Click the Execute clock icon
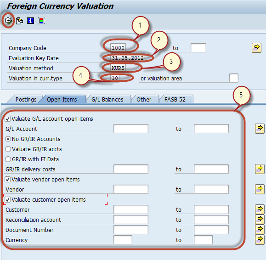The width and height of the screenshot is (266, 260). [8, 21]
